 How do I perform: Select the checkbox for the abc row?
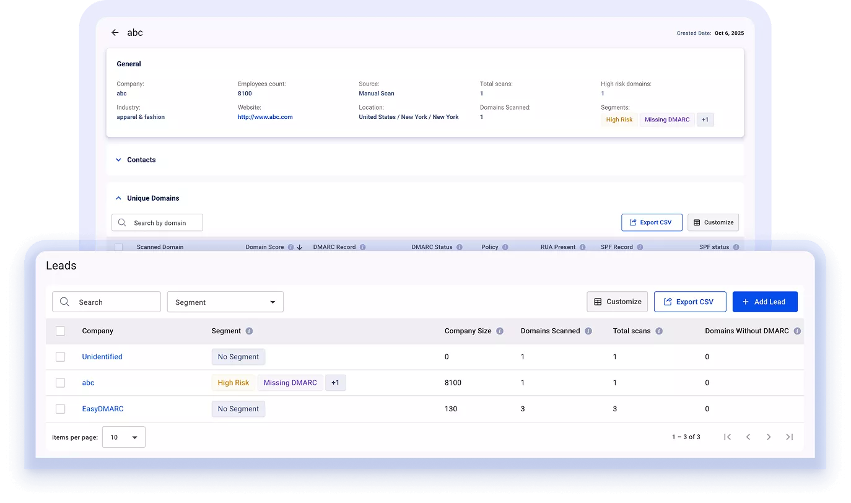point(60,382)
